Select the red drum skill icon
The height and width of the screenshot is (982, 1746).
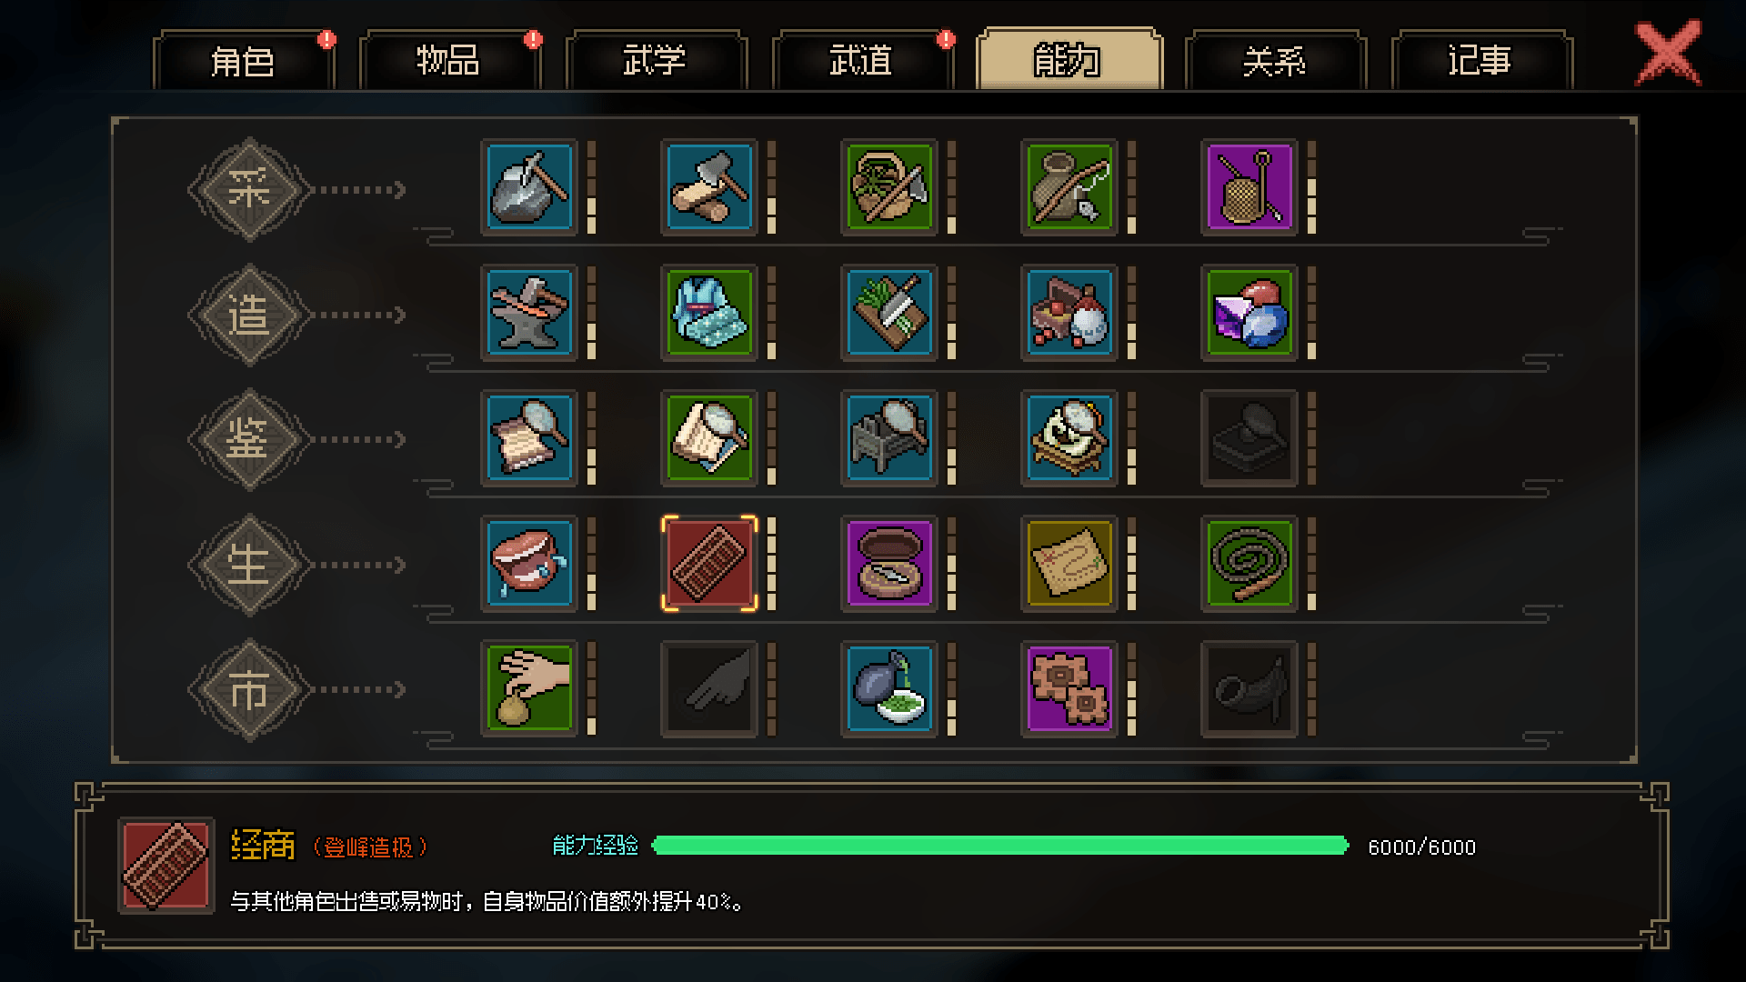pyautogui.click(x=529, y=564)
